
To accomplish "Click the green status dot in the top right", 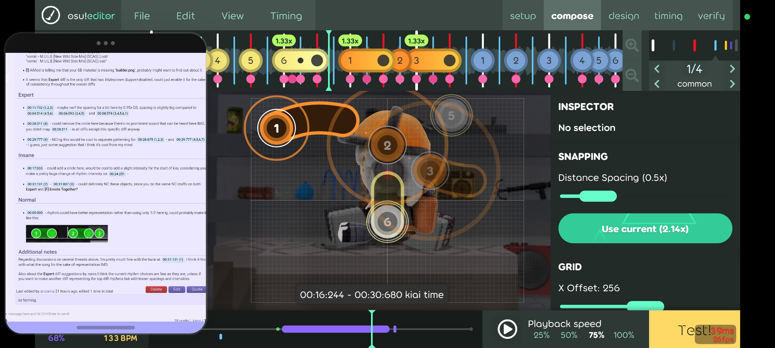I will point(747,17).
